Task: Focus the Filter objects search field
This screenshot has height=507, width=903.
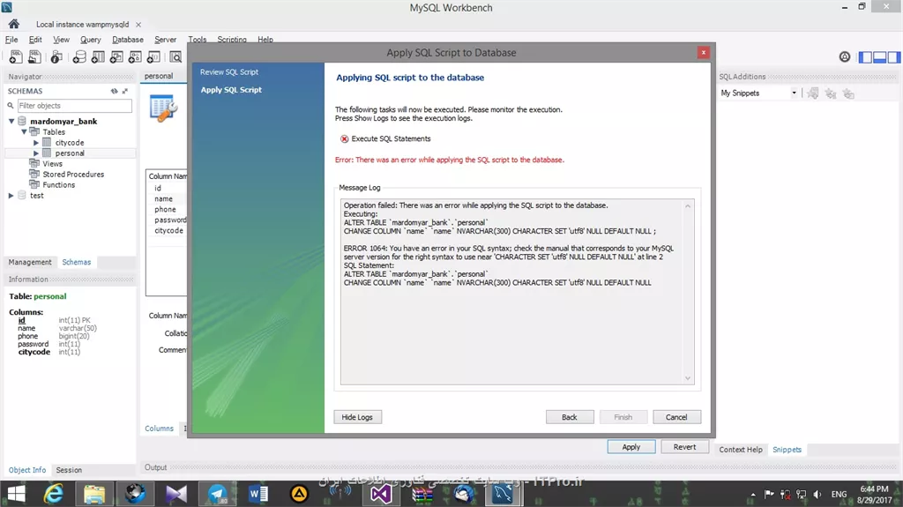Action: (x=74, y=106)
